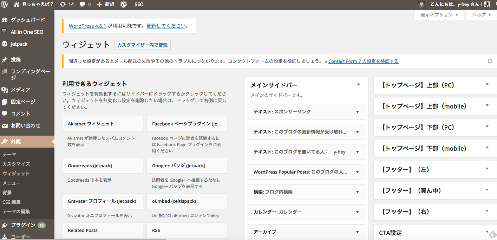Click the 固定ページ pages icon
The height and width of the screenshot is (240, 497).
5,102
